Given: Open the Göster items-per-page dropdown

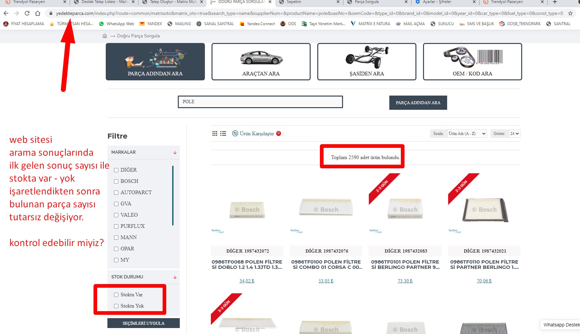Looking at the screenshot, I should 514,134.
